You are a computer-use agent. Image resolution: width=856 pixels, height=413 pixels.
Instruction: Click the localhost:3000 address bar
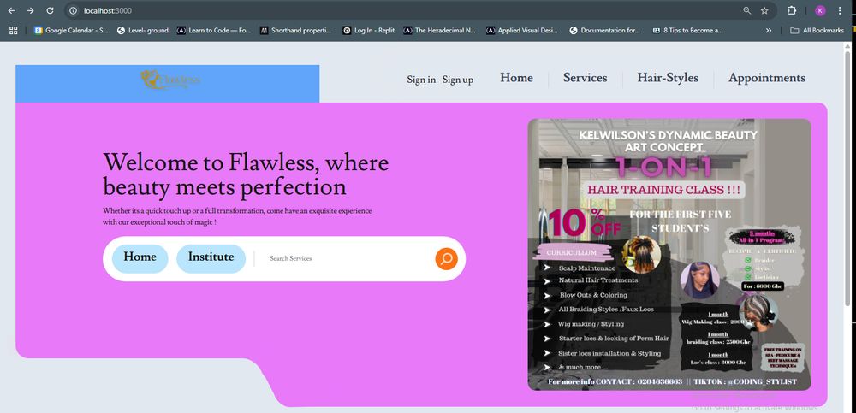[x=404, y=10]
